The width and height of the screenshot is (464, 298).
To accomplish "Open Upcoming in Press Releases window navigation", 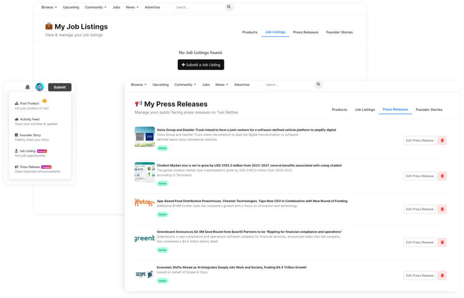I will pos(161,85).
